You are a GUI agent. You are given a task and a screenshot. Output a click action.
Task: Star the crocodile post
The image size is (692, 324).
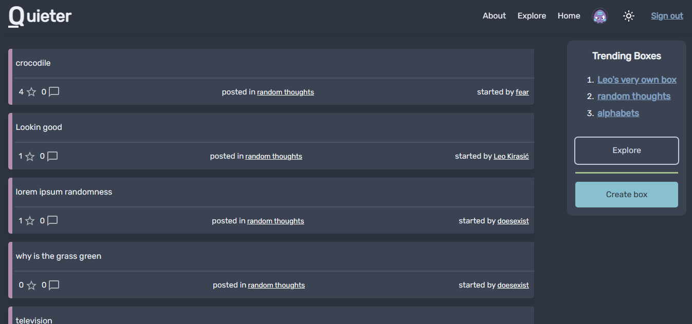31,92
